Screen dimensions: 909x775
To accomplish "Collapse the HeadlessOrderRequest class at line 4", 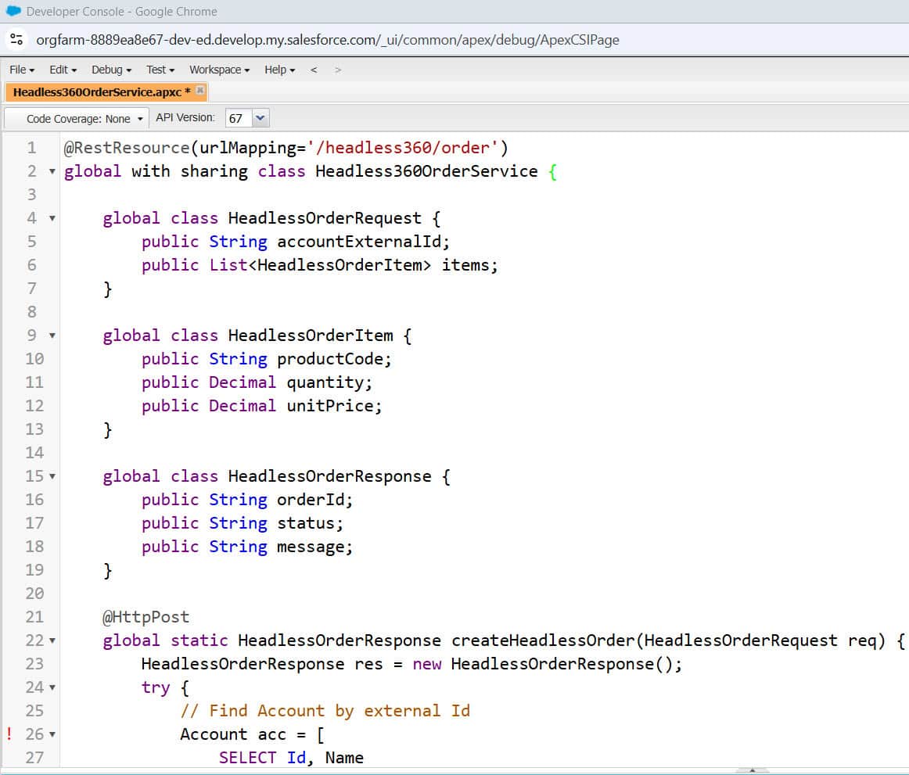I will pyautogui.click(x=52, y=218).
